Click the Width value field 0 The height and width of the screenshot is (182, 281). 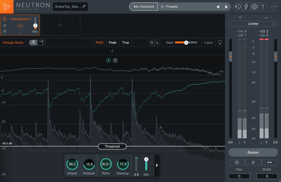[x=267, y=176]
